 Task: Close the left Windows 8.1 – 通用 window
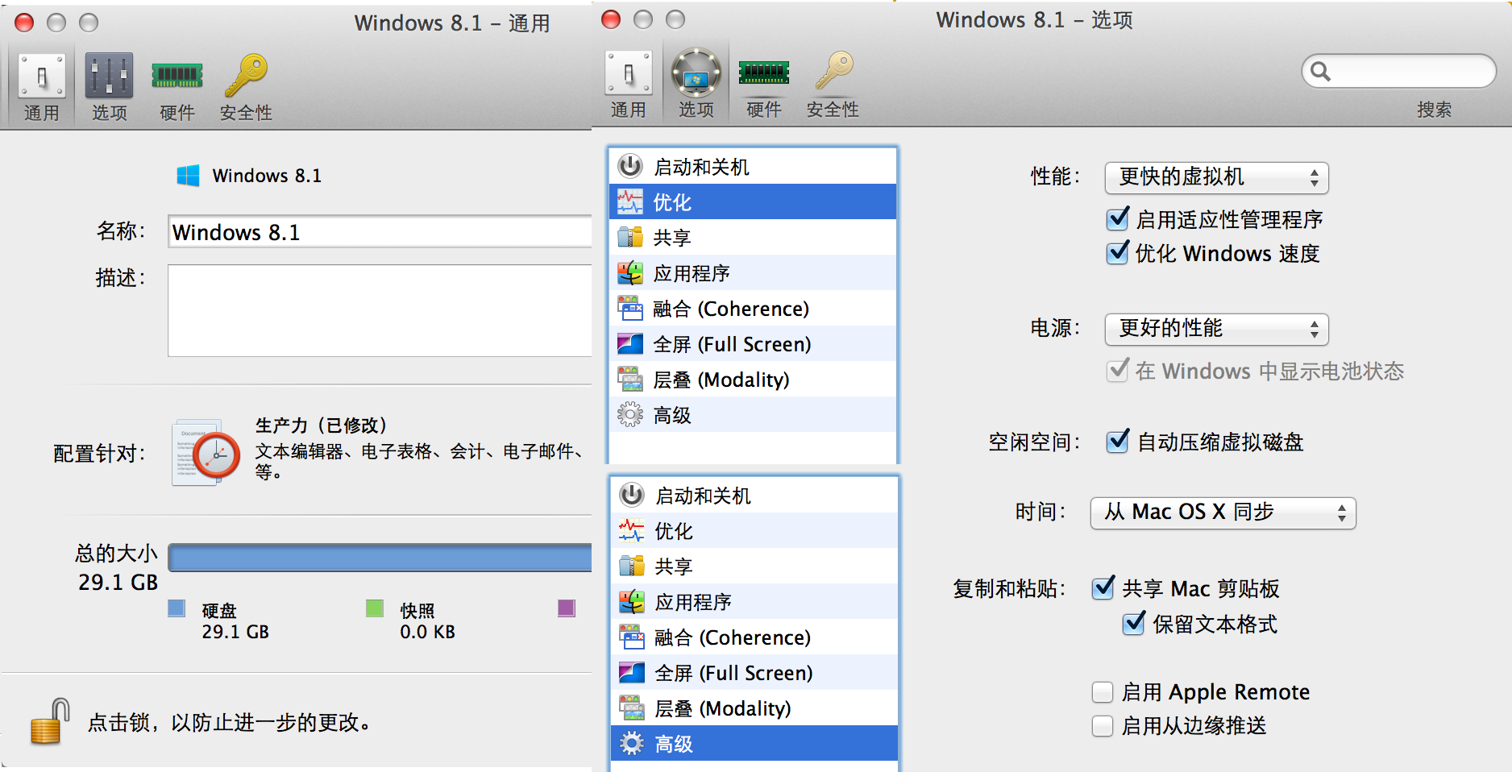point(25,23)
